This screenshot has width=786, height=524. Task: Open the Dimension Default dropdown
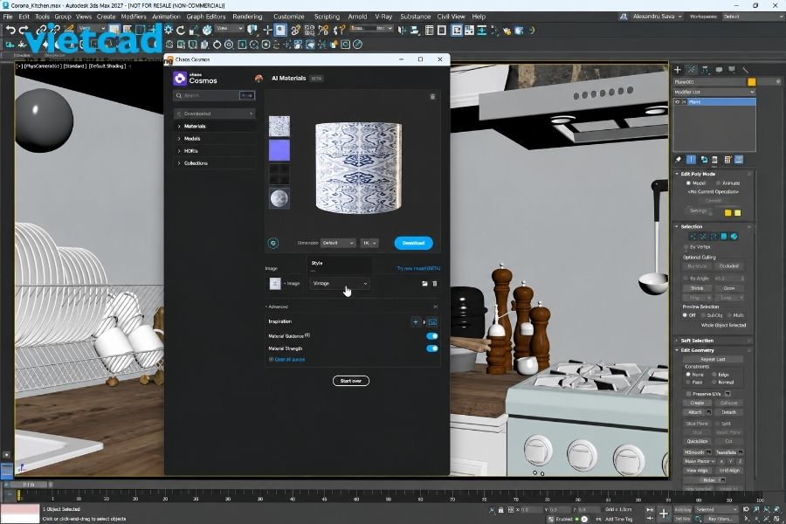338,243
